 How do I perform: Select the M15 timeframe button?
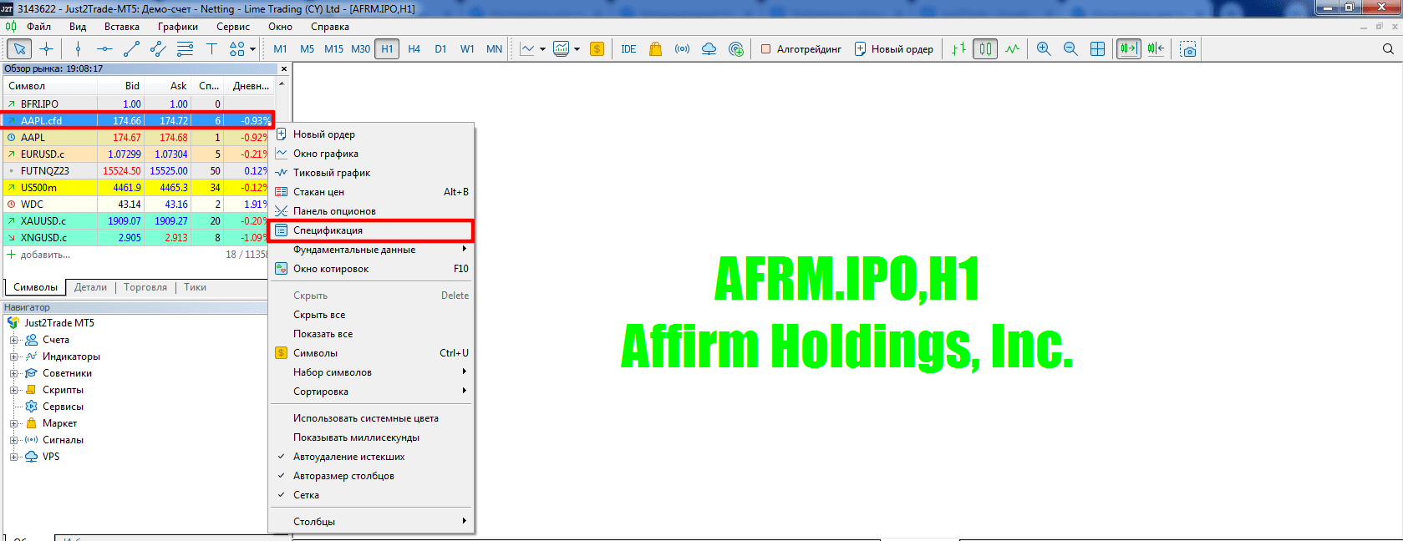(333, 49)
